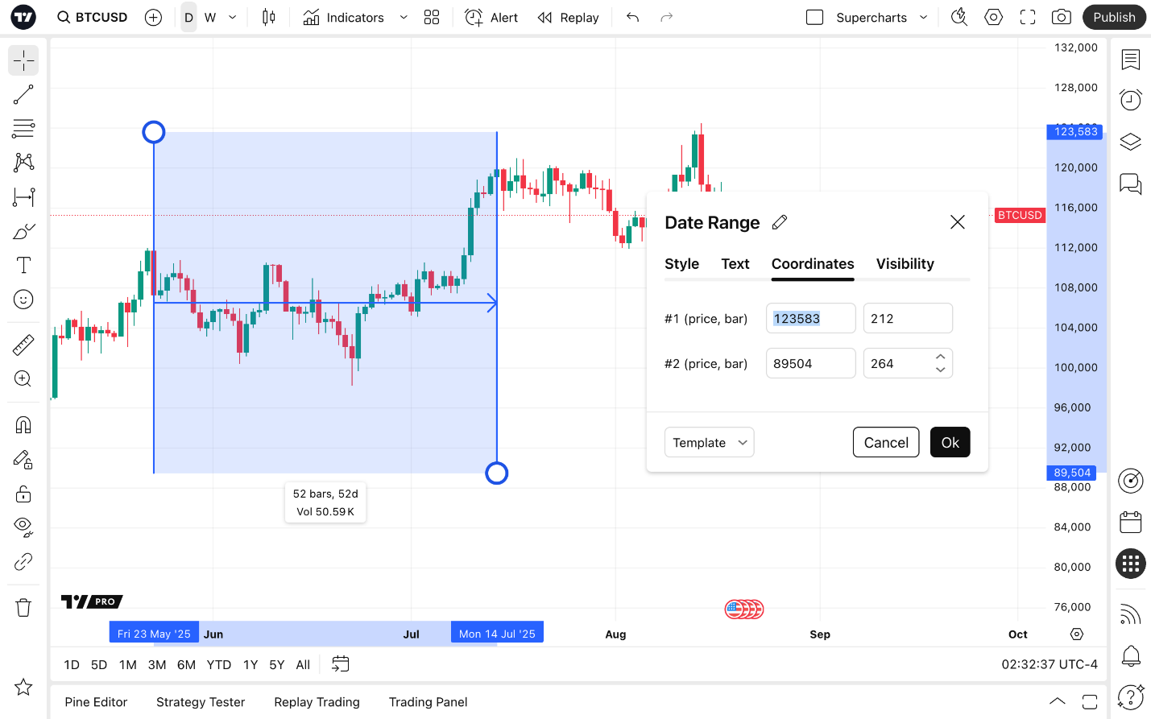Open the Fibonacci retracement tools
The width and height of the screenshot is (1151, 719).
(23, 129)
